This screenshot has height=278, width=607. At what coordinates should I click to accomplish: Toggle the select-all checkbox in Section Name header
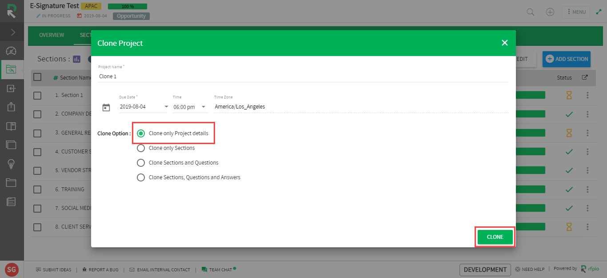tap(37, 77)
